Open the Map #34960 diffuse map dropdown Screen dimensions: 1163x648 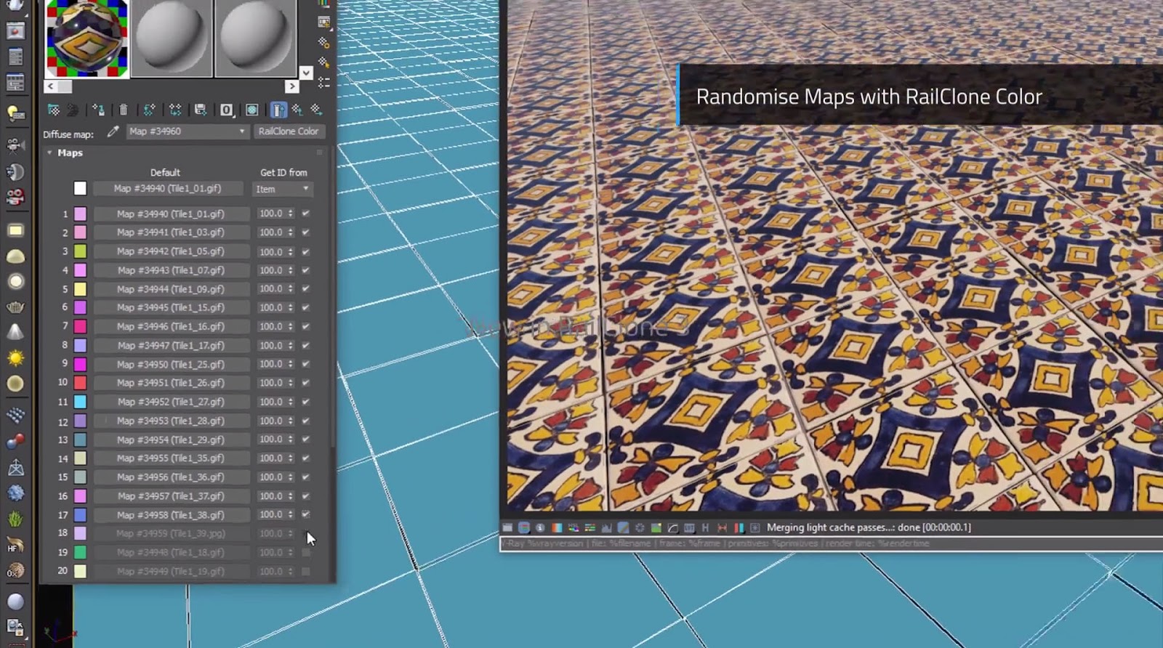click(x=188, y=131)
